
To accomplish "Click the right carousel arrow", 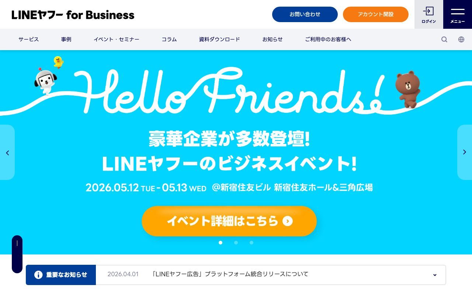I will [x=464, y=152].
